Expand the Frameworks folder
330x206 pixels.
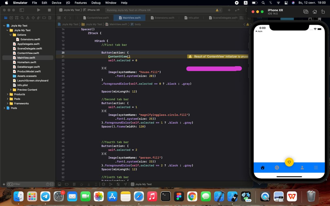(7, 104)
